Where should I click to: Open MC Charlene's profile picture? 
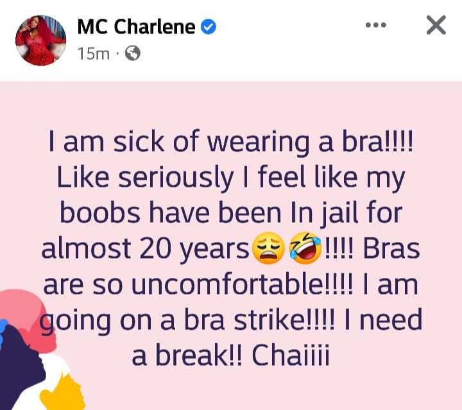40,40
